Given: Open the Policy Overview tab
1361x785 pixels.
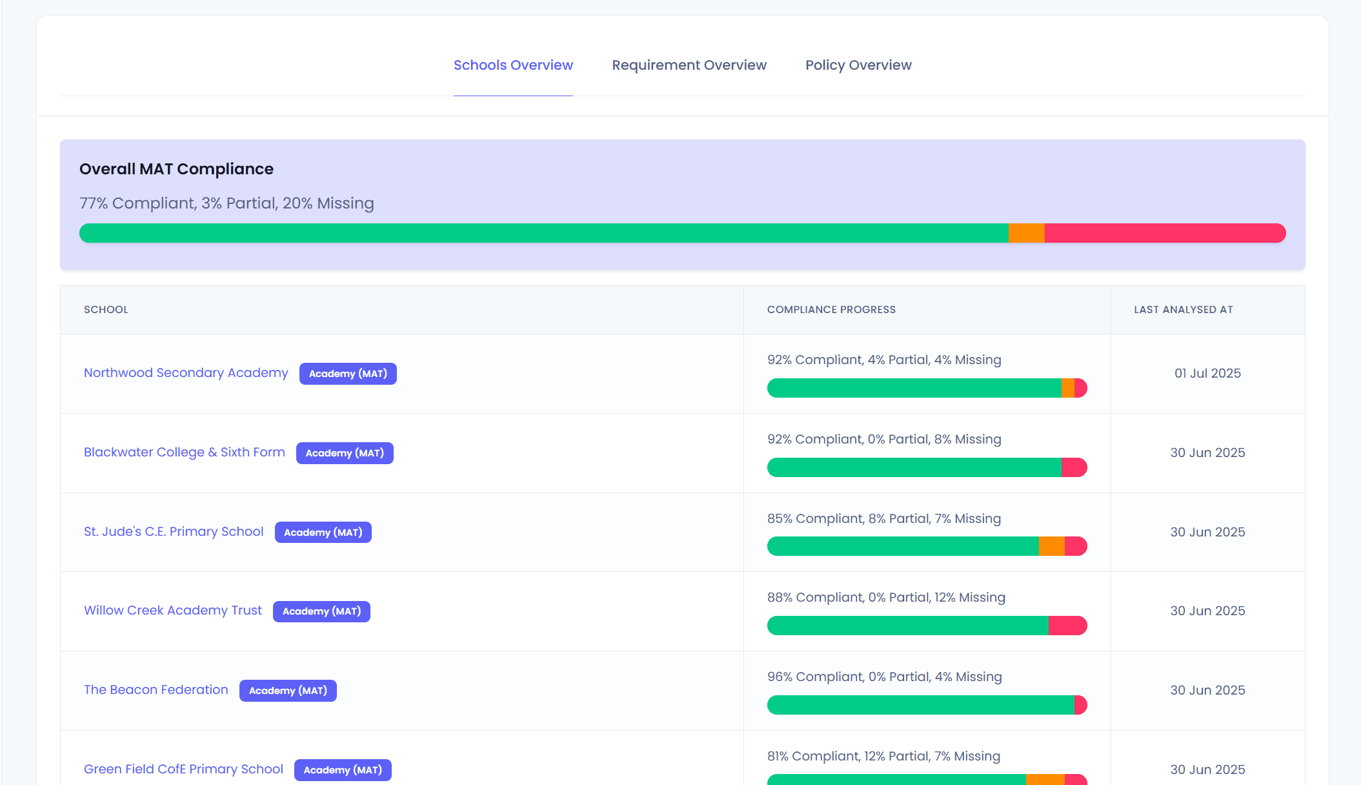Looking at the screenshot, I should tap(858, 65).
